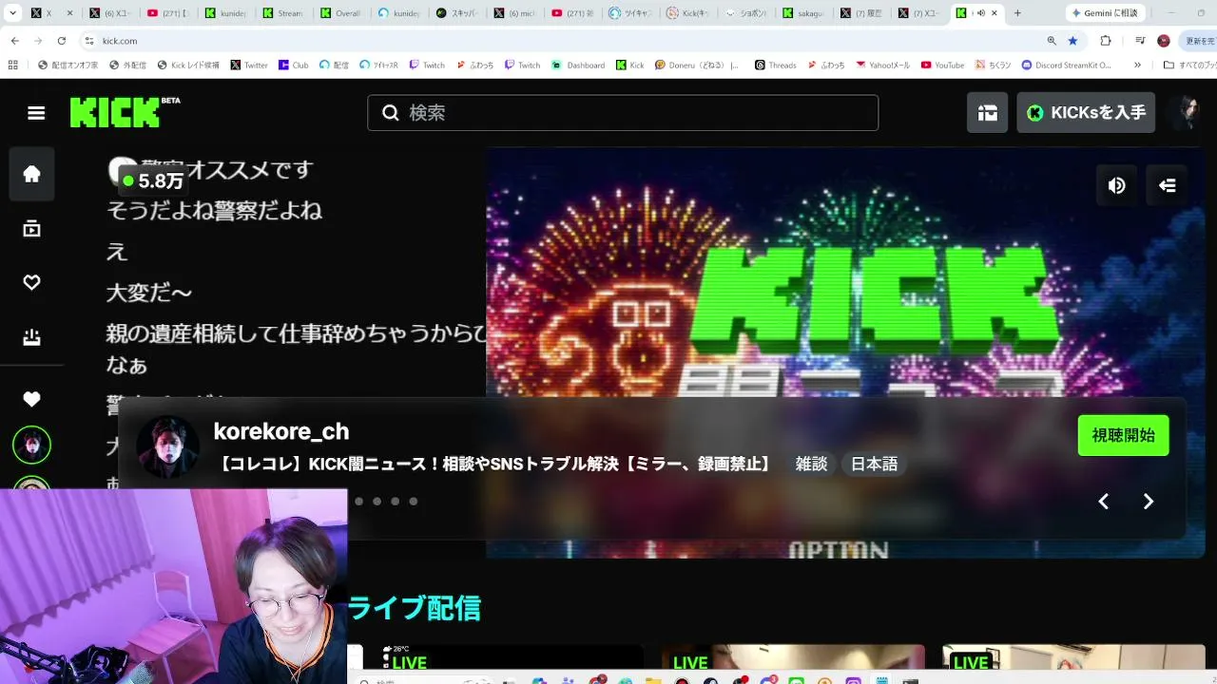Open the Dashboard bookmark
Viewport: 1217px width, 684px height.
pos(578,66)
